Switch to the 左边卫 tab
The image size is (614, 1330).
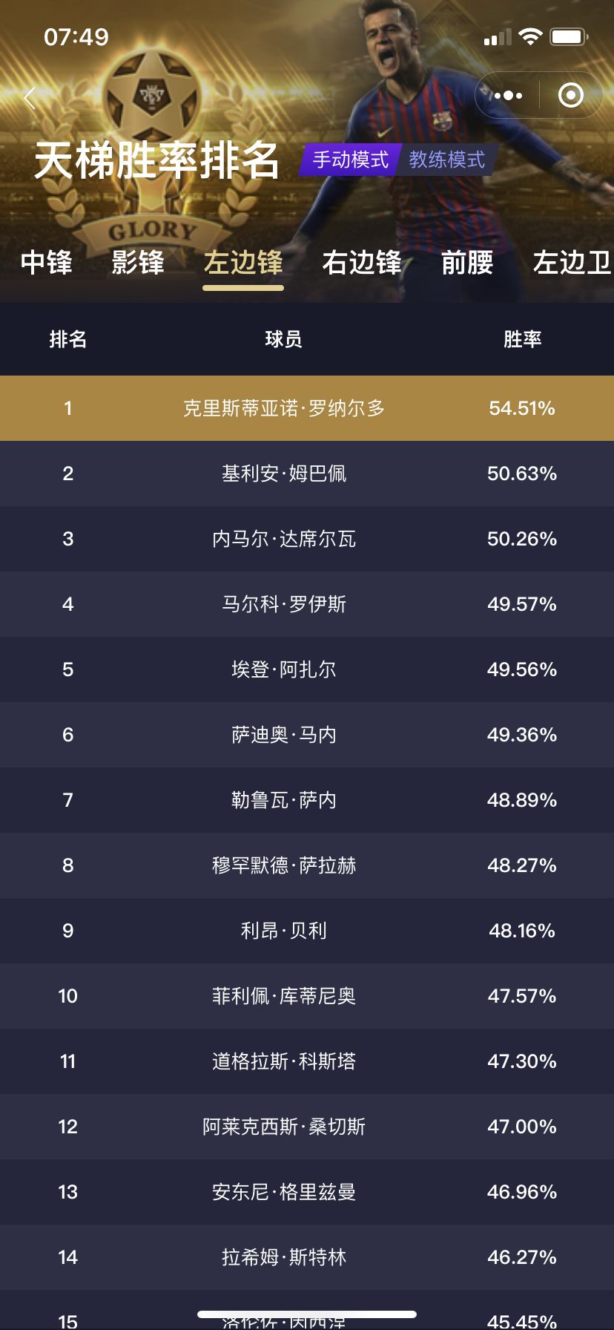tap(572, 263)
